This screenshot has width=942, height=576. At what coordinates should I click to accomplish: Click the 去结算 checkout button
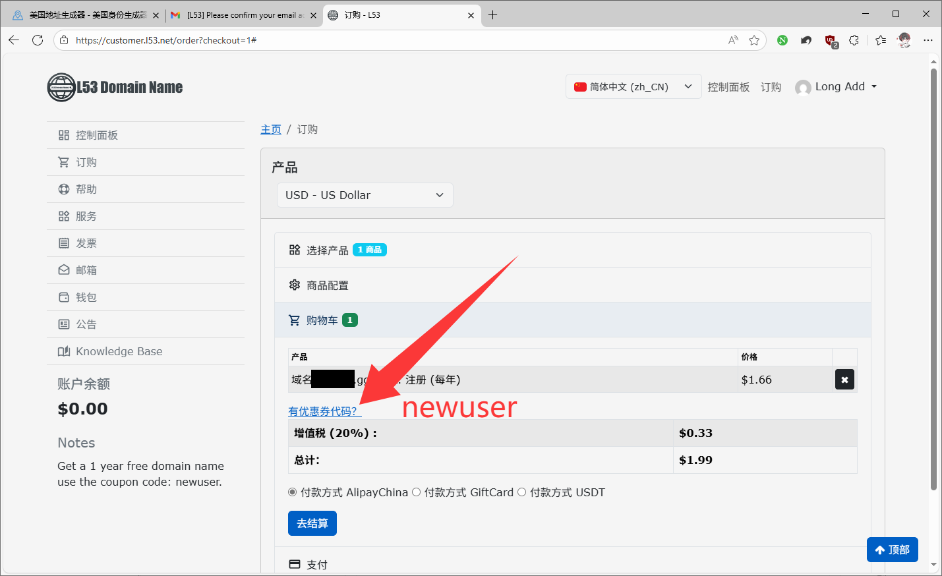(312, 523)
